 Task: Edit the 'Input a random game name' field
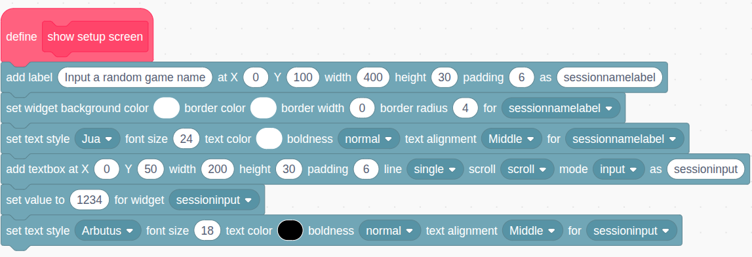(x=135, y=77)
